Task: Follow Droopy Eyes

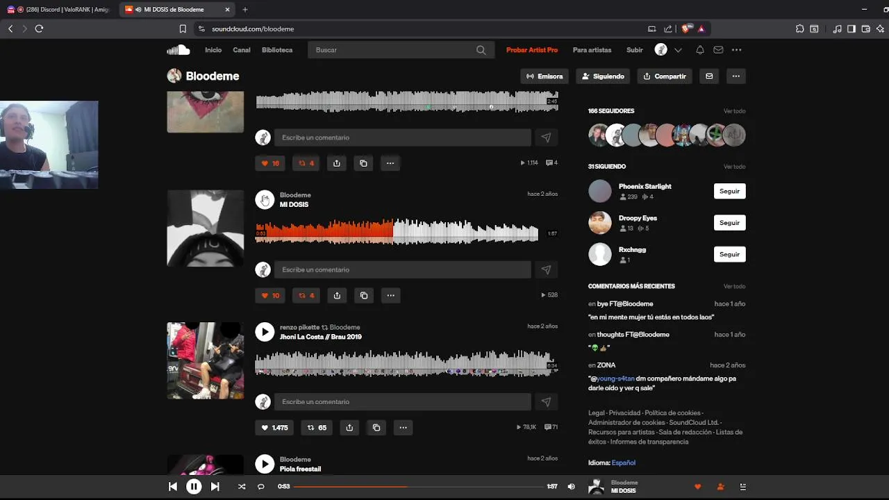Action: 729,223
